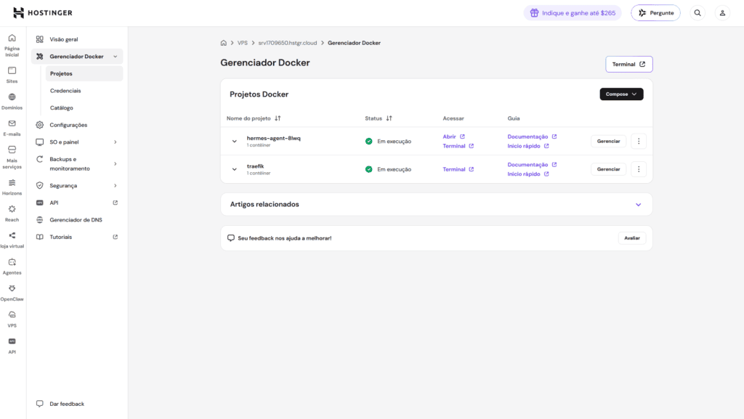Click the hermes-agent-8lwq project name

tap(273, 139)
